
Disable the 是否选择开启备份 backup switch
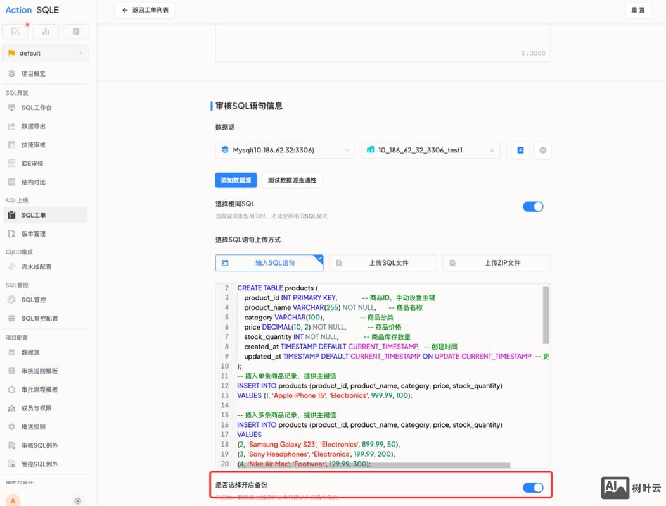coord(532,487)
